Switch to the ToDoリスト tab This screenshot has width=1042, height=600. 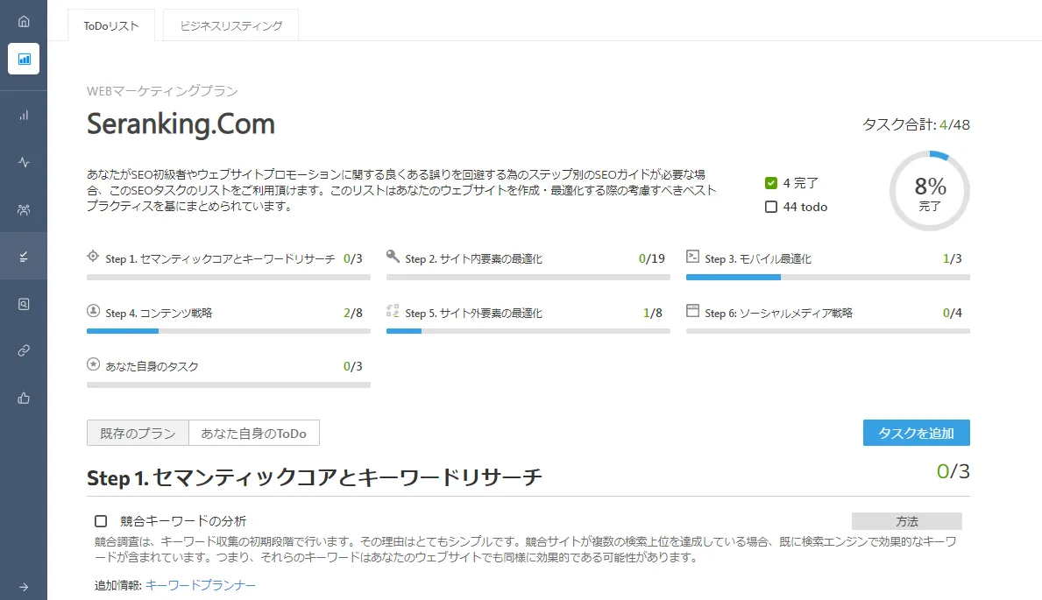click(x=111, y=26)
